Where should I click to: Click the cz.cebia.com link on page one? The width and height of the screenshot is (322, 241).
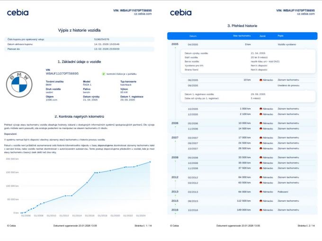click(142, 14)
